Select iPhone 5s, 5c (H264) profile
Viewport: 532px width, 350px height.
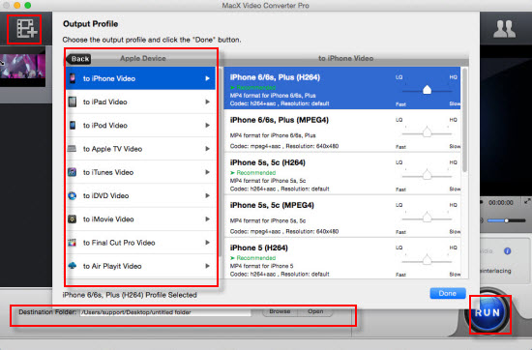coord(342,174)
